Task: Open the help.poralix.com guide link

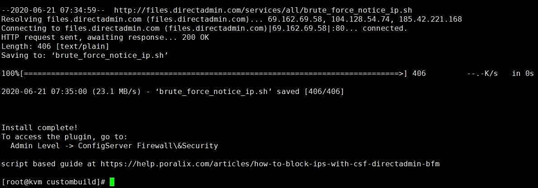Action: [270, 164]
